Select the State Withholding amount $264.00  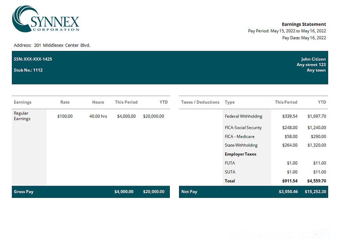click(x=290, y=145)
